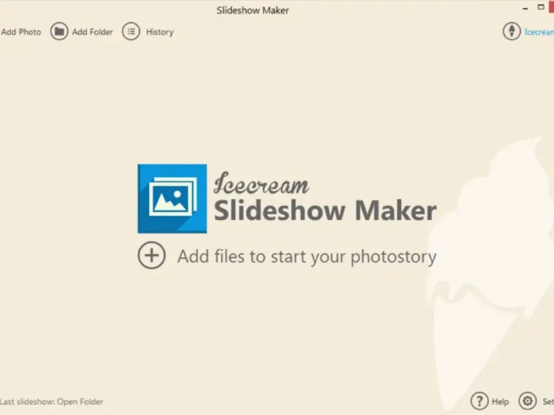Open Settings via the gear icon
This screenshot has height=415, width=554.
(528, 401)
